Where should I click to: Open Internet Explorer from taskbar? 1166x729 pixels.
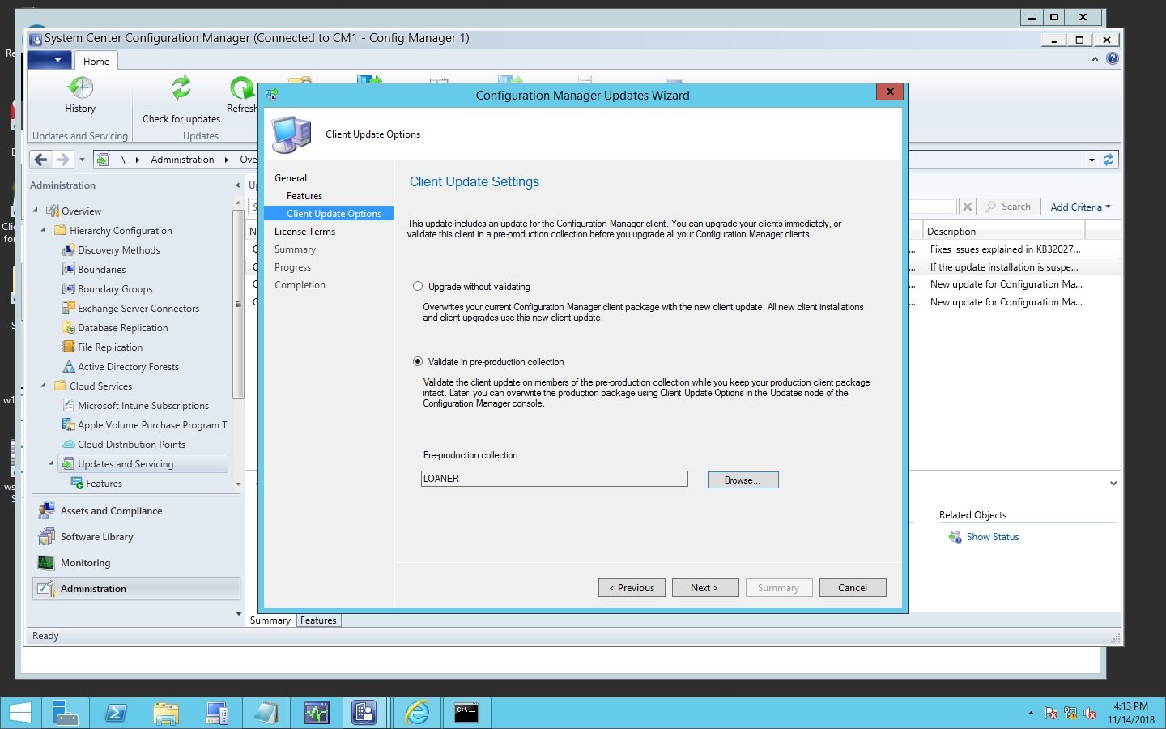pyautogui.click(x=417, y=713)
